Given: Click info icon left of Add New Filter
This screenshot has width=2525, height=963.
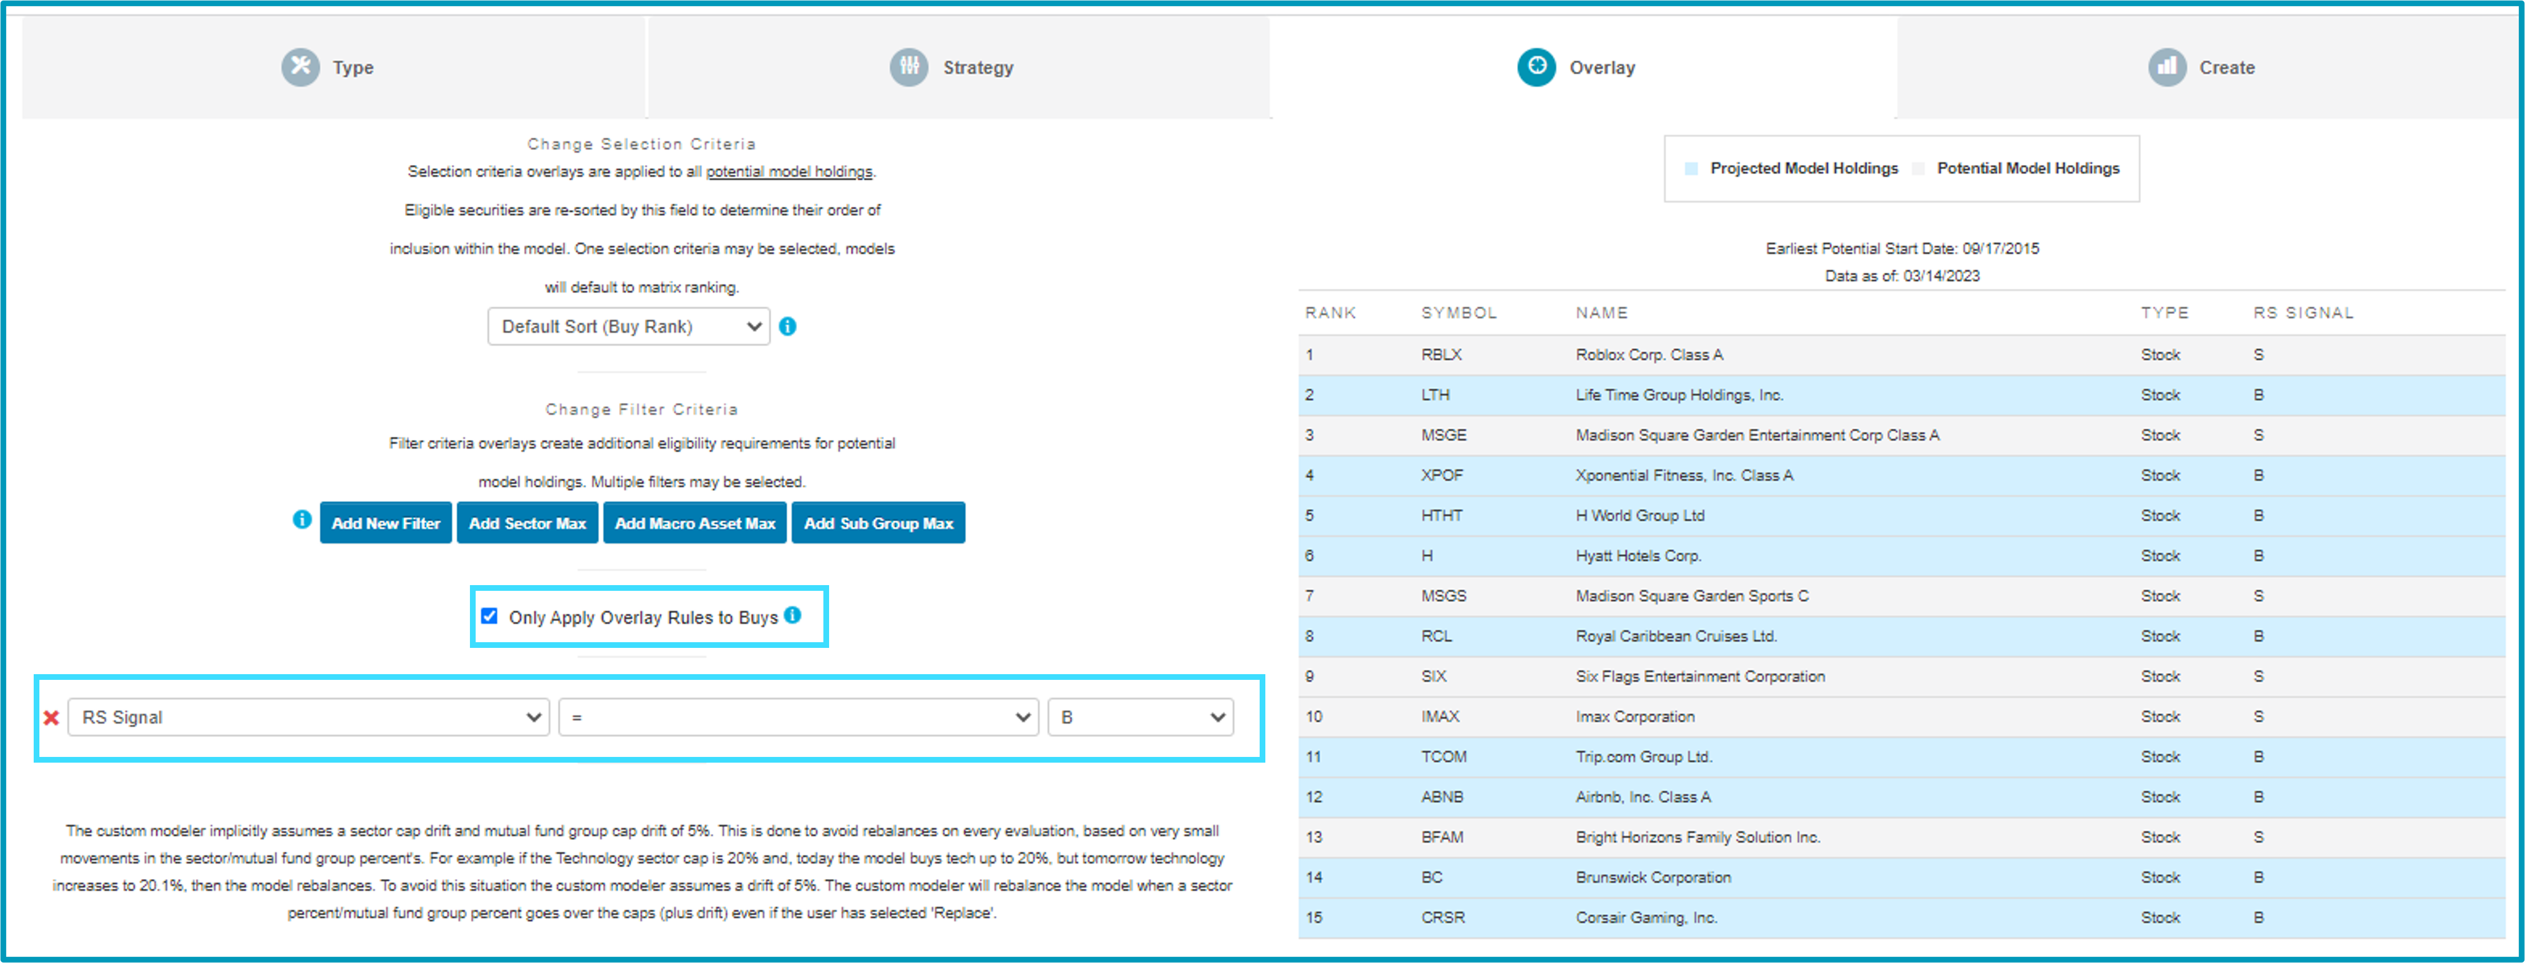Looking at the screenshot, I should coord(302,519).
